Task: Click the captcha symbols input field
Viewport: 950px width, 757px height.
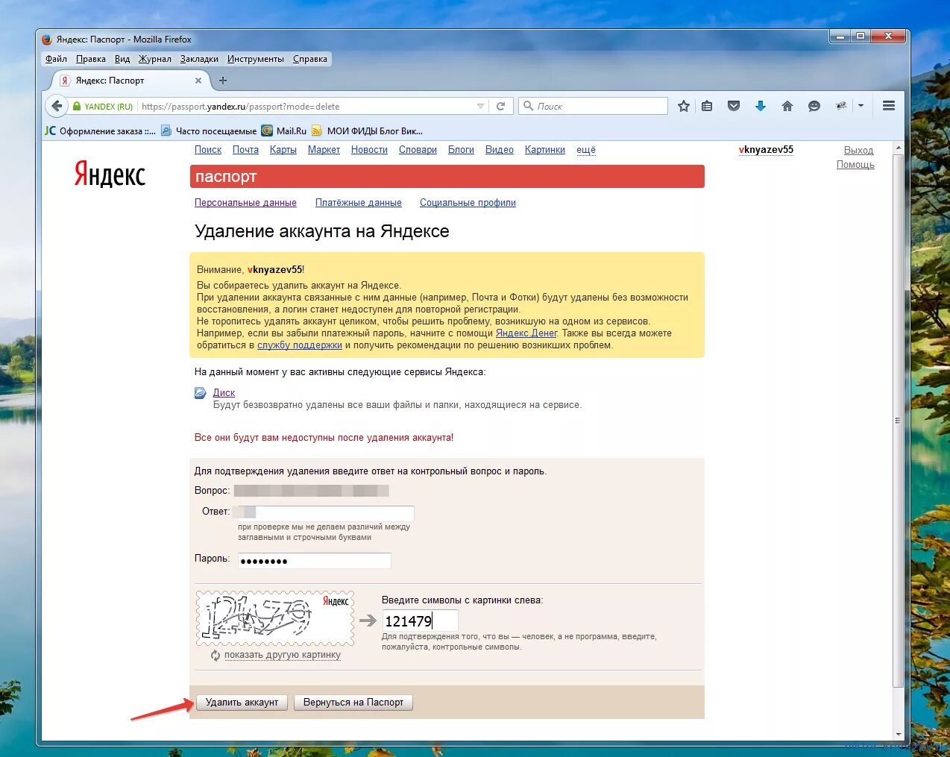Action: [420, 621]
